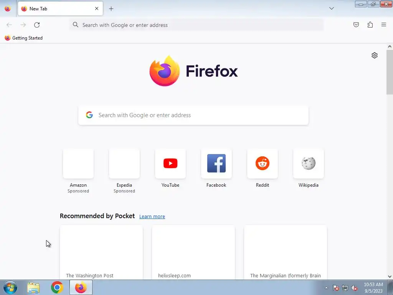Open the helixsleep.com Pocket card

[193, 252]
